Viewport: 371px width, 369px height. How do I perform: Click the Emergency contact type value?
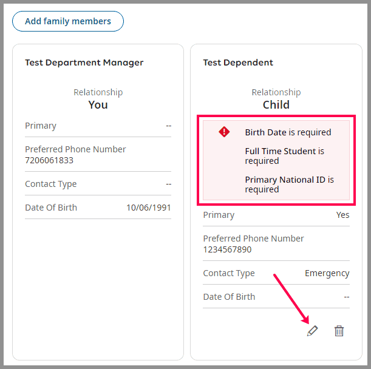coord(327,273)
